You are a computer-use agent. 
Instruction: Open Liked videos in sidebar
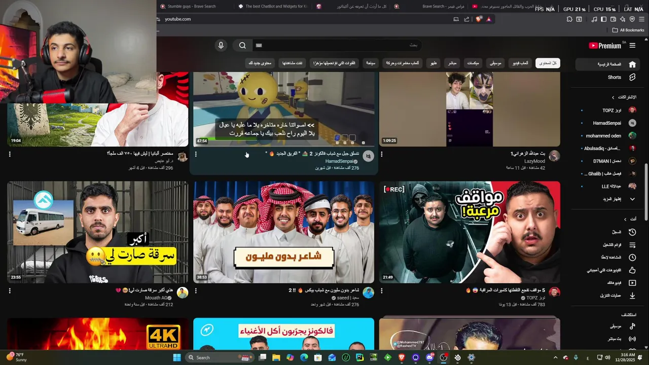point(606,270)
